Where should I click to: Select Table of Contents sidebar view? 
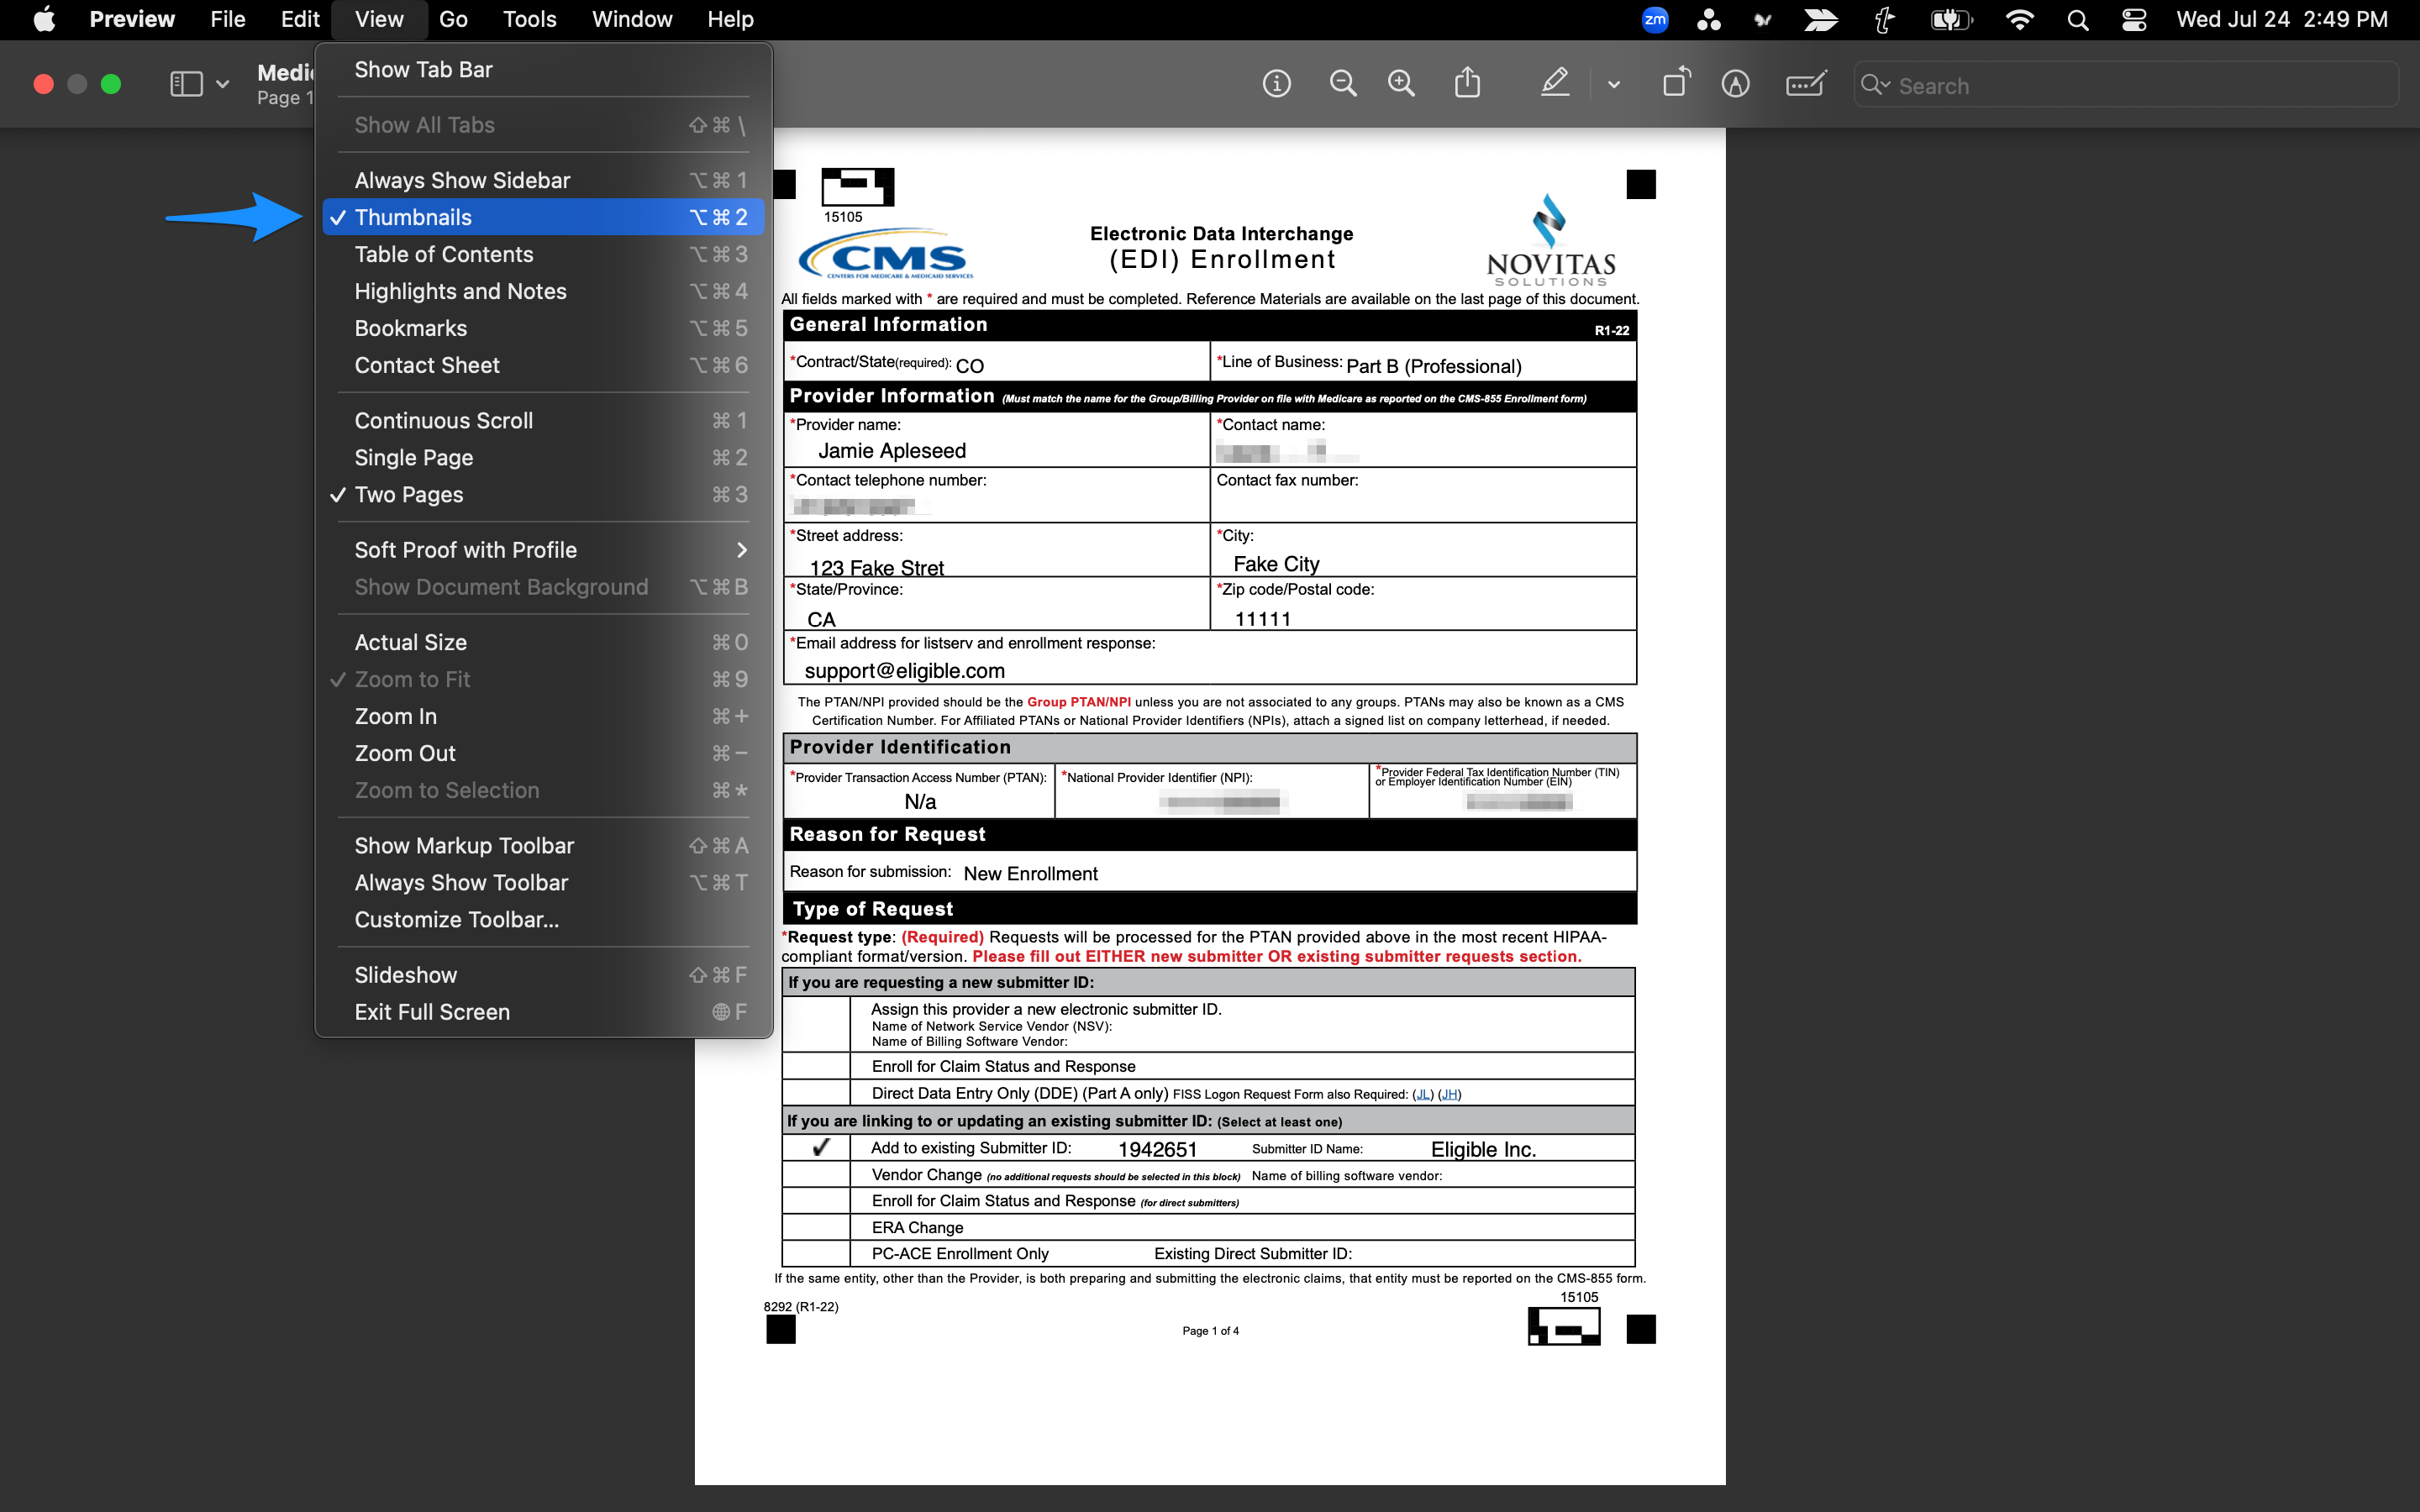[x=543, y=254]
